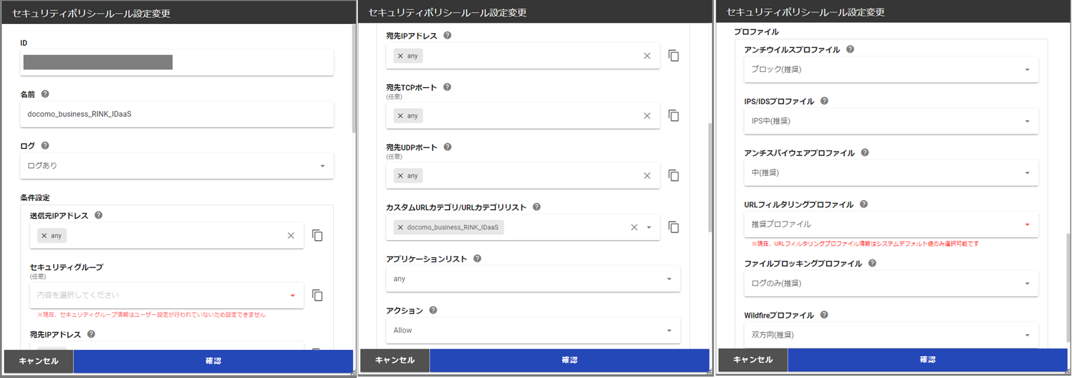The width and height of the screenshot is (1072, 378).
Task: Show help for アンチウイルスプロファイル
Action: pyautogui.click(x=851, y=49)
